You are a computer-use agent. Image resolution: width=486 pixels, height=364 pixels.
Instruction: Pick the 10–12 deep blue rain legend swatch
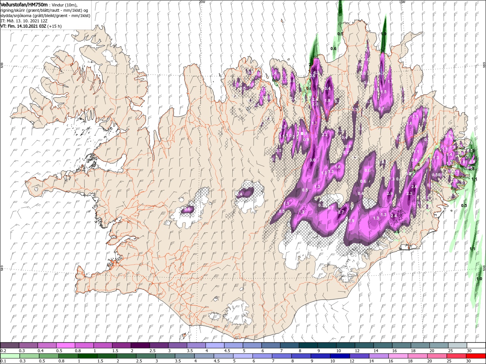339,356
